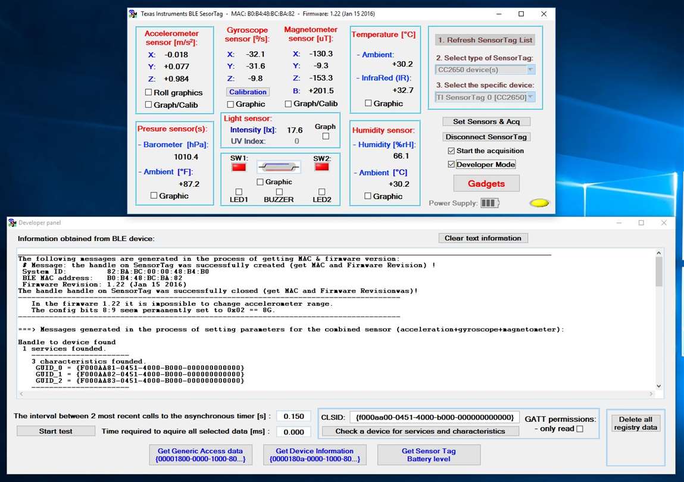Click the vertical scrollbar thumb in log

(x=658, y=272)
